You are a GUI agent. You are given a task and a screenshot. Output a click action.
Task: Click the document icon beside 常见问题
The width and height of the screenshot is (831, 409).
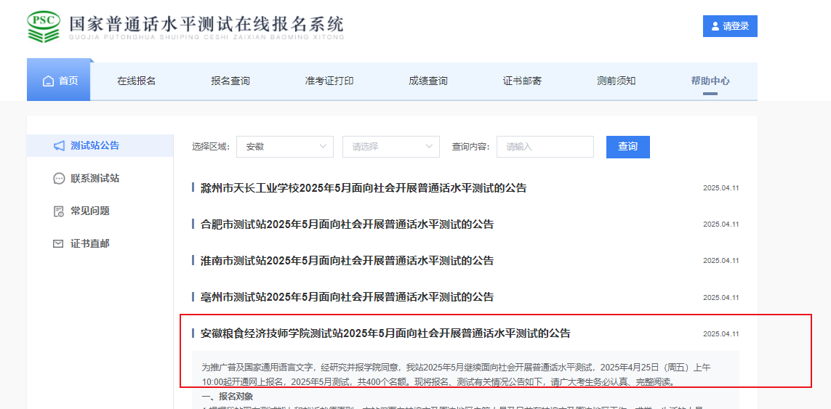59,211
